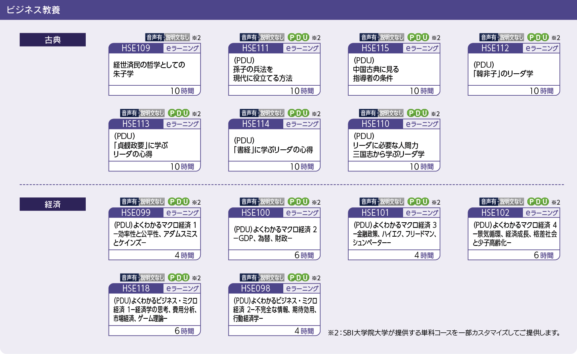This screenshot has width=577, height=354.
Task: Click the PDU badge above HSE118
Action: point(179,277)
